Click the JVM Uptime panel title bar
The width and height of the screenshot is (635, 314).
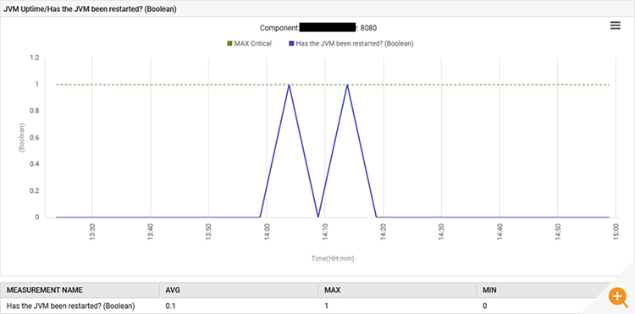point(317,9)
